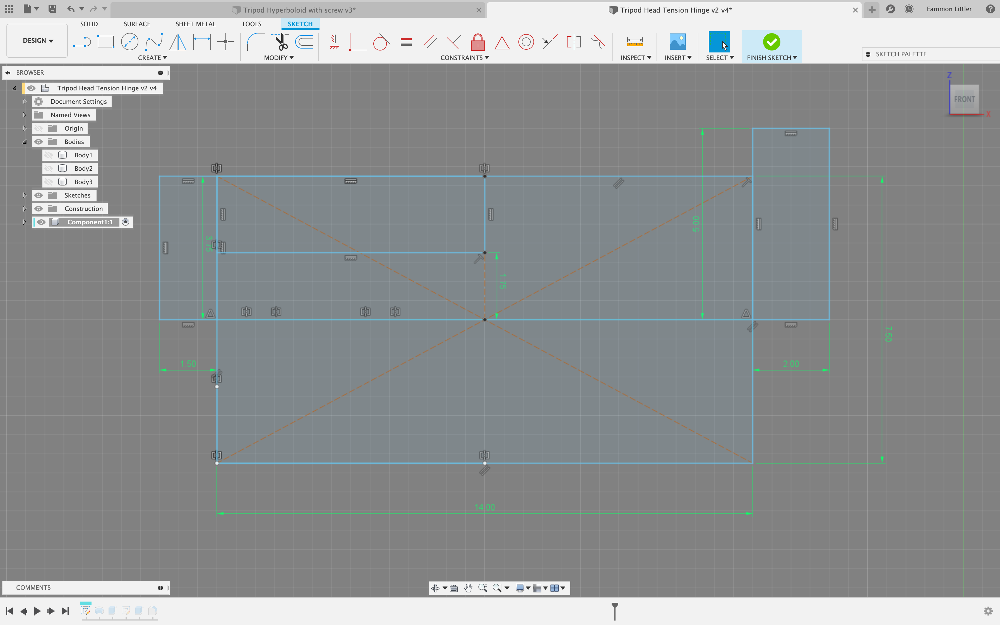Open the CONSTRAINTS dropdown menu
The image size is (1000, 625).
click(465, 58)
